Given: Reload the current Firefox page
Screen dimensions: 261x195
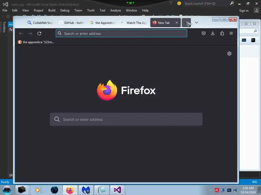Looking at the screenshot, I should (x=39, y=34).
